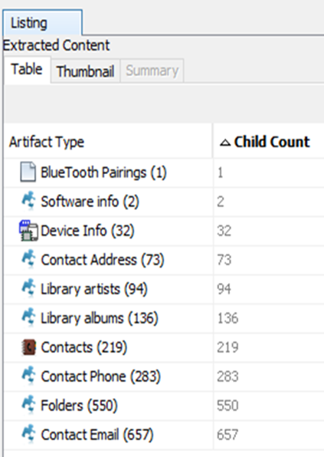The width and height of the screenshot is (324, 457).
Task: Click the Contact Phone artifact icon
Action: pos(28,376)
